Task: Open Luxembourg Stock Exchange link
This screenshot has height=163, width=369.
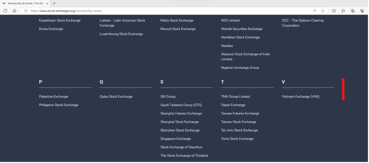Action: coord(121,34)
